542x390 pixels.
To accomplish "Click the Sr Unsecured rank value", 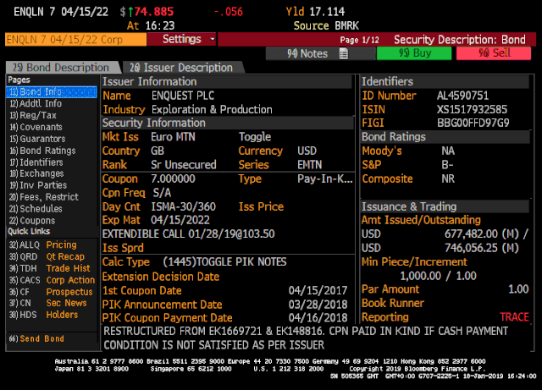I will [184, 165].
